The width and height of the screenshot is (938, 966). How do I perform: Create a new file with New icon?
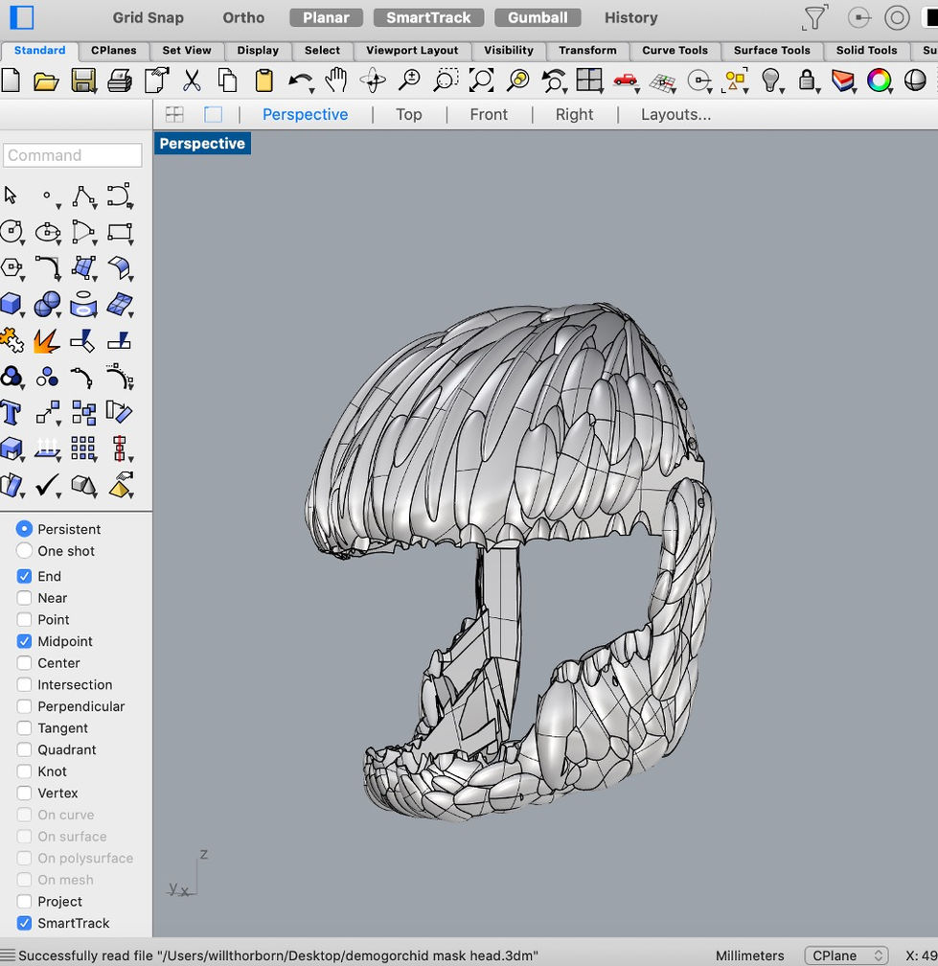coord(11,80)
